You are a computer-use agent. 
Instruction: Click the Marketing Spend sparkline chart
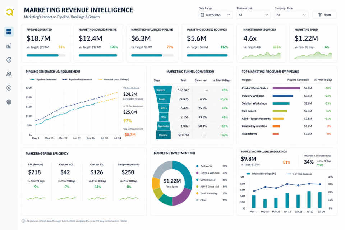[313, 55]
